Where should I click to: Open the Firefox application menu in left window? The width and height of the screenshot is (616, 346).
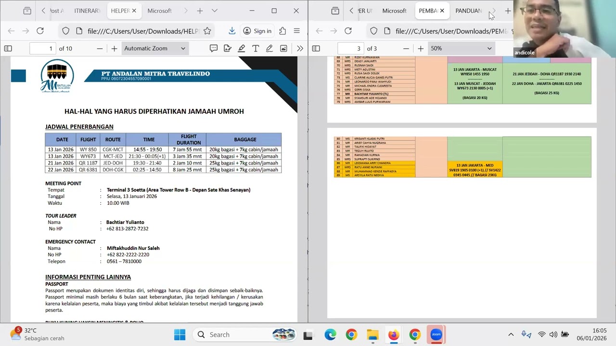click(296, 31)
